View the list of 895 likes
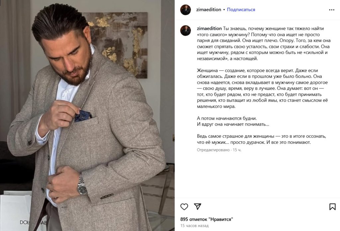This screenshot has height=231, width=340. (x=207, y=219)
